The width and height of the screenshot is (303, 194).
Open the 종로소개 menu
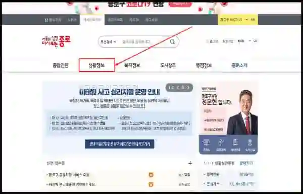click(x=239, y=65)
